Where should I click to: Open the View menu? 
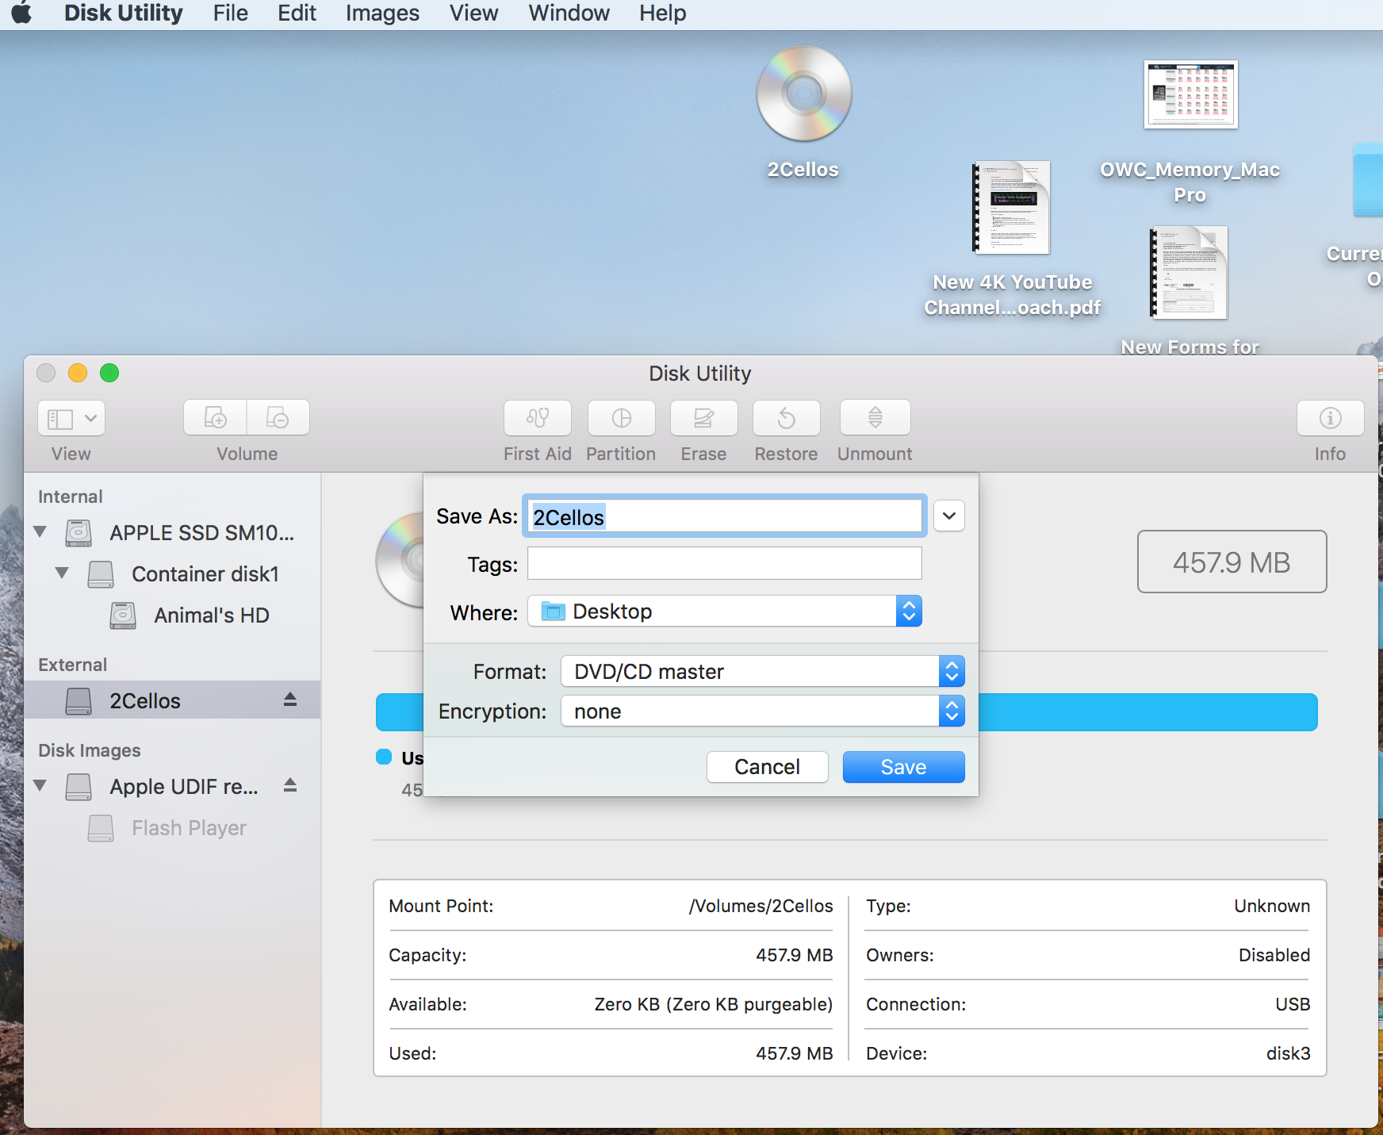tap(474, 13)
